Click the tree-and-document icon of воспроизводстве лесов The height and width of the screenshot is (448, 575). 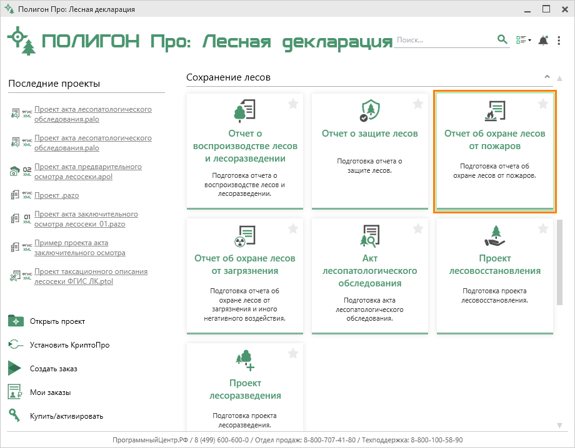244,111
